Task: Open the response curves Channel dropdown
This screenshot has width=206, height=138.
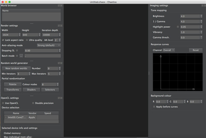Action: (x=169, y=50)
